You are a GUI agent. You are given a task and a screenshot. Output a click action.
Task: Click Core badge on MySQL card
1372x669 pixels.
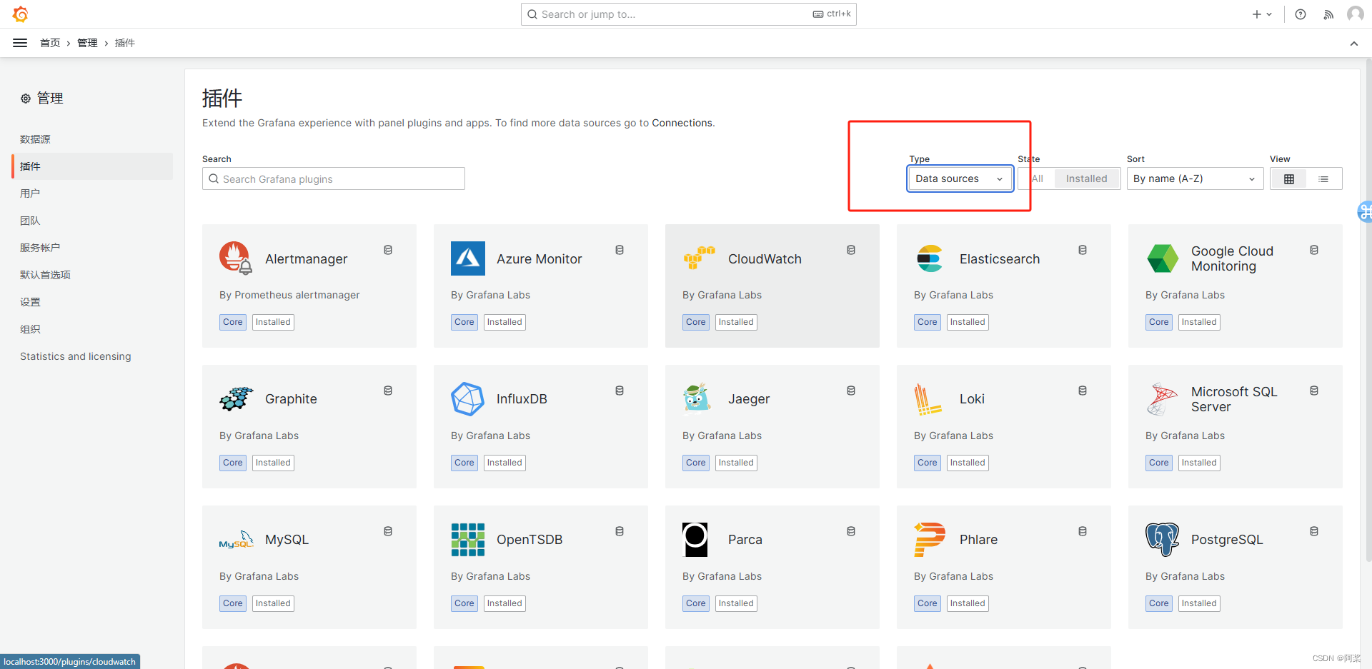coord(233,603)
